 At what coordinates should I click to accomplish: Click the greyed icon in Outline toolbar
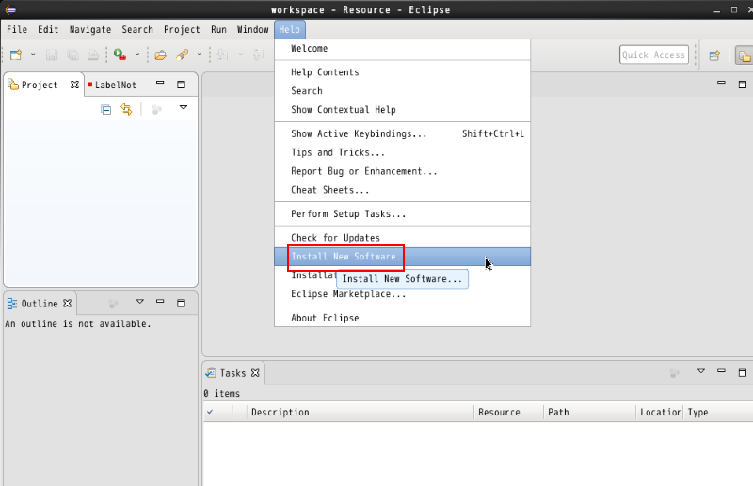click(113, 304)
